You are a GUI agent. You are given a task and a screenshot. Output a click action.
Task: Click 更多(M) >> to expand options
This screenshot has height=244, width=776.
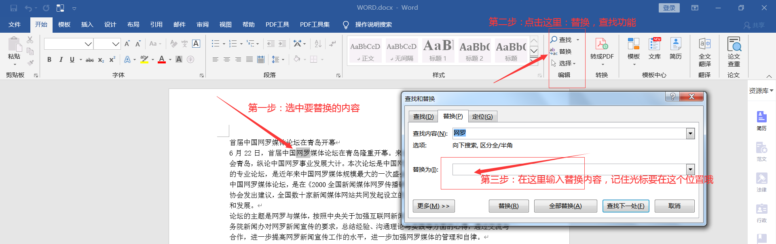[x=433, y=206]
